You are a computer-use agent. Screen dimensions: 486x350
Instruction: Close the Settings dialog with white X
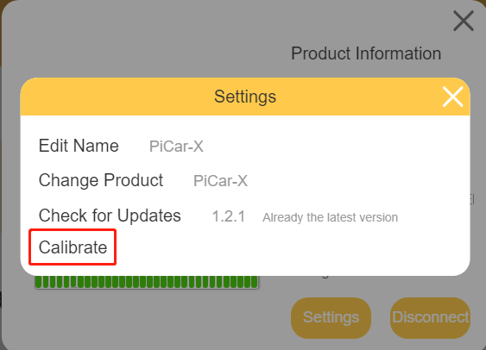click(452, 97)
